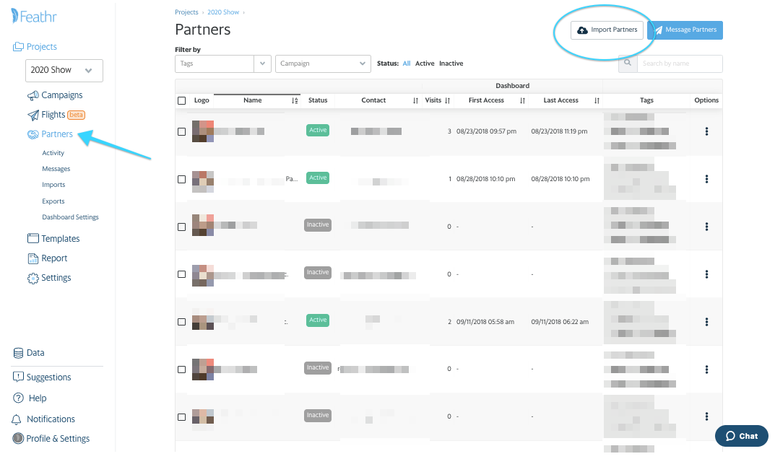Open Notifications bell icon
The width and height of the screenshot is (775, 472).
point(17,419)
